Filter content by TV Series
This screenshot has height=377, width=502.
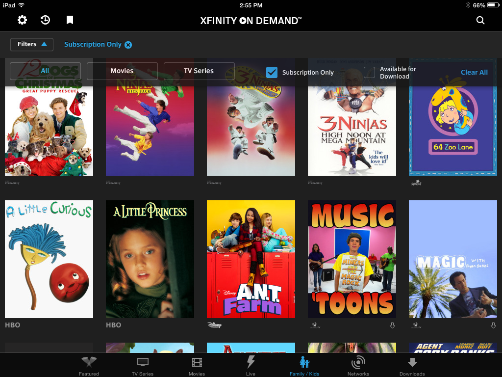199,71
